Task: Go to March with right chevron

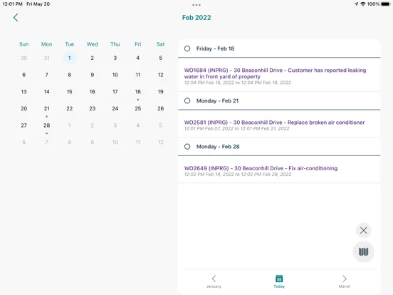Action: [345, 279]
